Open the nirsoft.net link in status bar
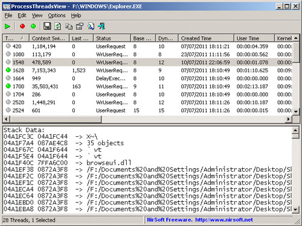This screenshot has height=226, width=302. click(224, 220)
